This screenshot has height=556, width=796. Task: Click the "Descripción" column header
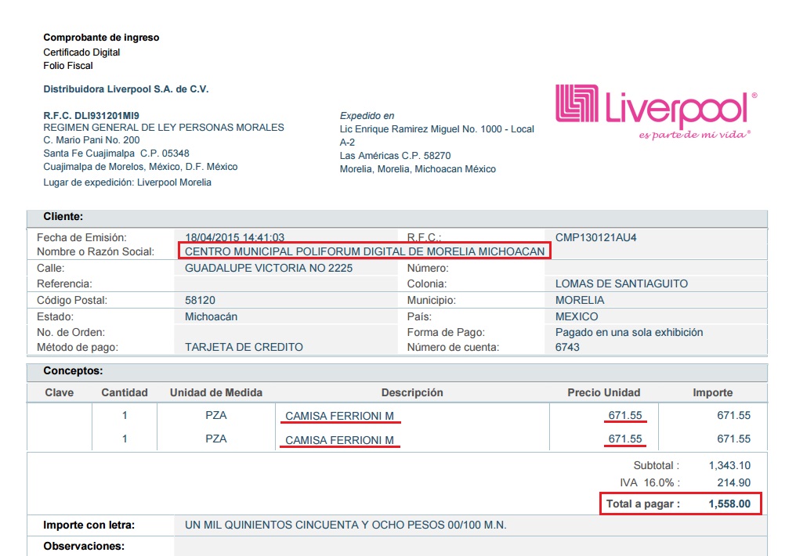click(x=412, y=392)
